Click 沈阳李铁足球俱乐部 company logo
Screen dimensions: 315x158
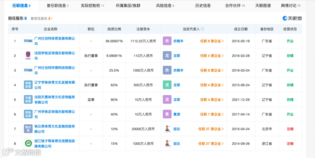pyautogui.click(x=28, y=56)
